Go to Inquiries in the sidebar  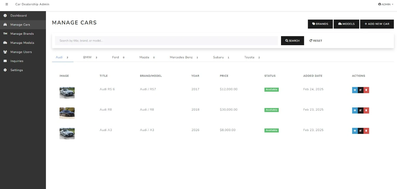(17, 61)
